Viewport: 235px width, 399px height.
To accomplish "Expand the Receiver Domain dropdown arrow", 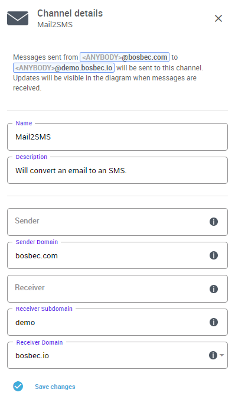I will pos(222,355).
